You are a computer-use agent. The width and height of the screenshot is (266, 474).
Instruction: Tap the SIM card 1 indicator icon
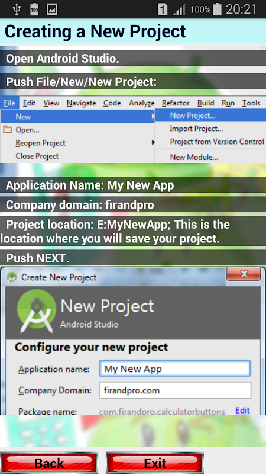[163, 9]
